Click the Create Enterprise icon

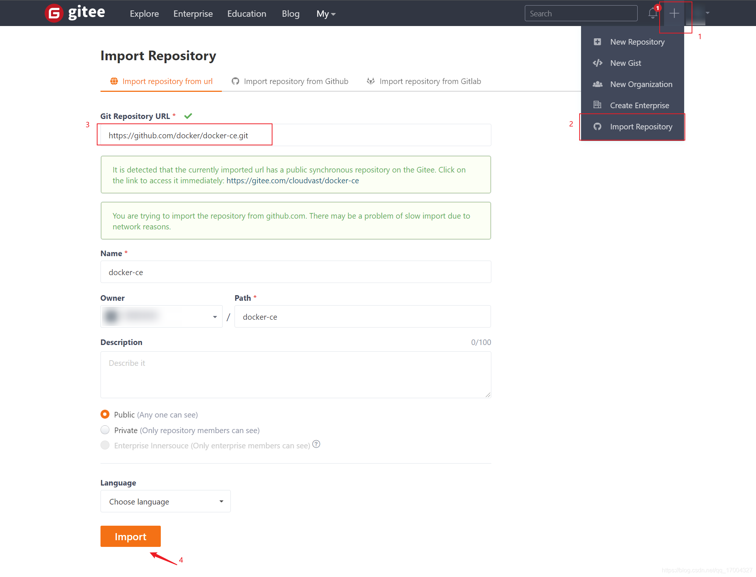pyautogui.click(x=598, y=105)
